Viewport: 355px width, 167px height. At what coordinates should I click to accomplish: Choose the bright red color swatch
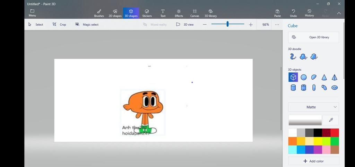click(335, 133)
